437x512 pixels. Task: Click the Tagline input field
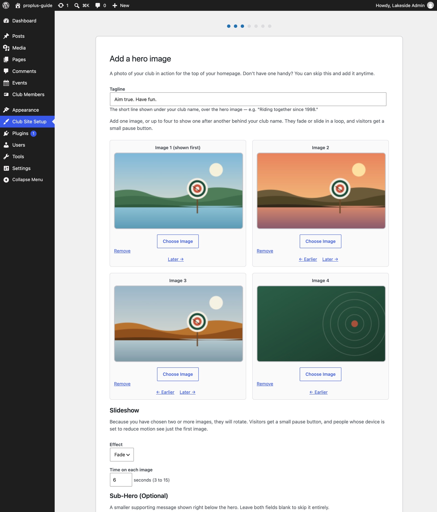pyautogui.click(x=248, y=99)
